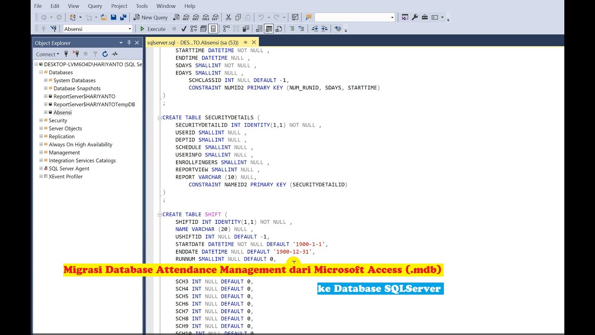
Task: Select the Management folder in tree
Action: click(64, 153)
